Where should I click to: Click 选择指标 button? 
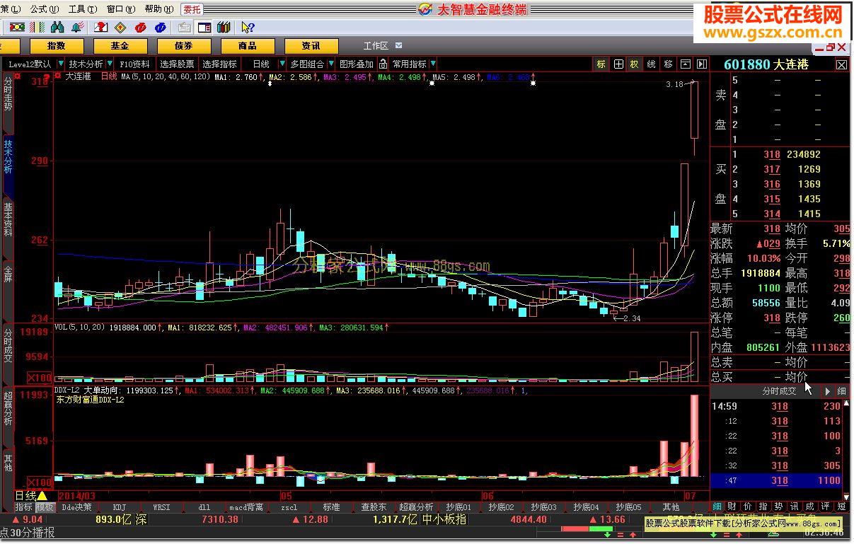(220, 64)
